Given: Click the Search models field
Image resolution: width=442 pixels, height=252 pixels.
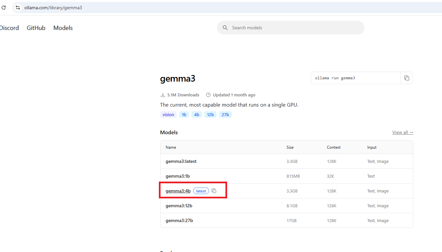Looking at the screenshot, I should click(x=290, y=28).
